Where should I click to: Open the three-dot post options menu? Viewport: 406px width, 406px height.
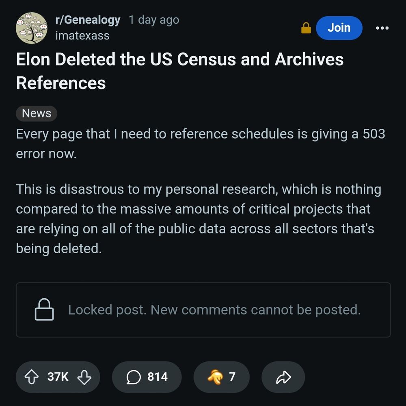click(382, 28)
